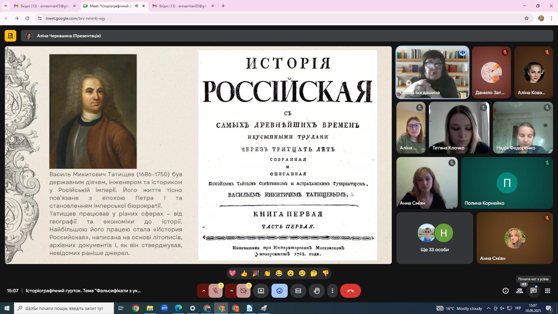This screenshot has width=558, height=314.
Task: Click the 'Ще 33 особи' tile
Action: (x=435, y=238)
